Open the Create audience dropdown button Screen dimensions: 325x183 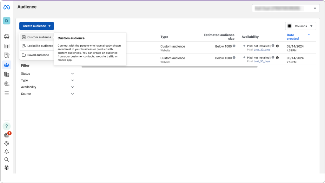(37, 26)
